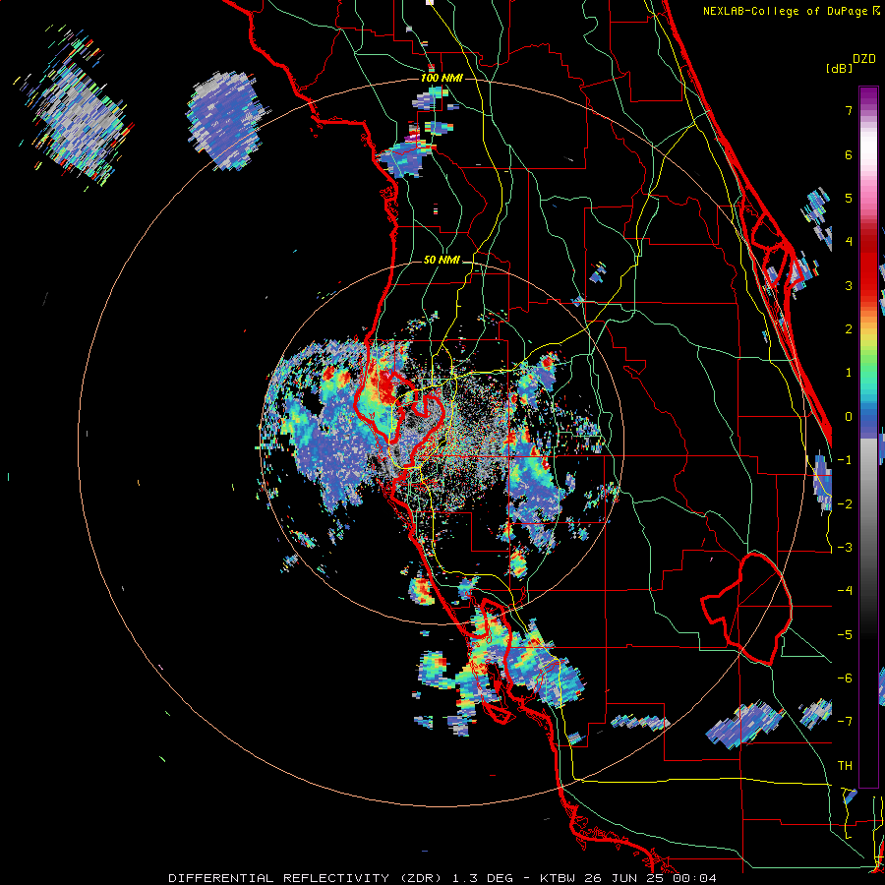Screen dimensions: 885x885
Task: Click the TH label on the color scale
Action: tap(845, 766)
